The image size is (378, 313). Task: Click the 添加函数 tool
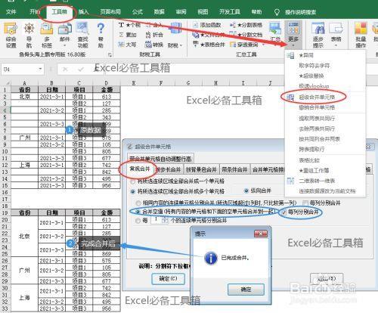tap(207, 25)
